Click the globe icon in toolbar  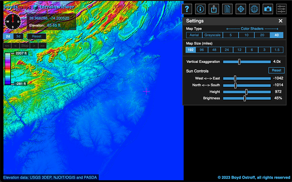(254, 9)
